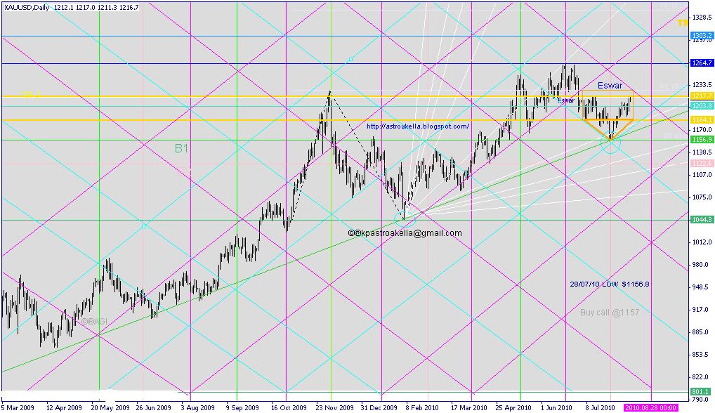
Task: Click the '8 Feb 2010' date label
Action: pyautogui.click(x=422, y=407)
